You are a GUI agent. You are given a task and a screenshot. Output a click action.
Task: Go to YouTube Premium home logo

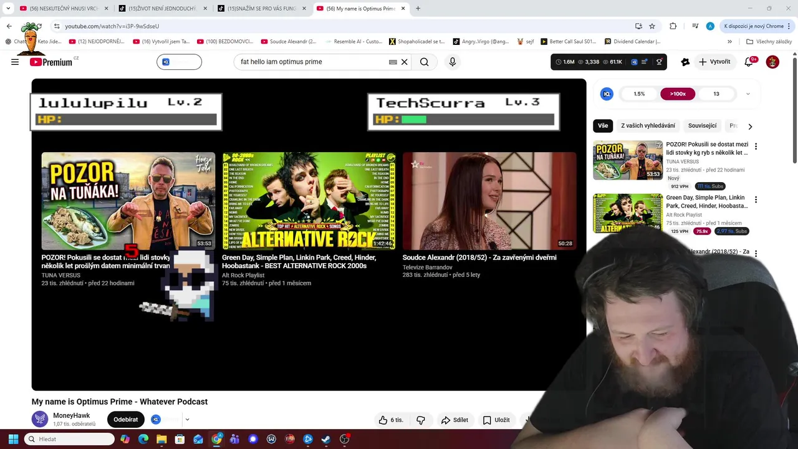[x=52, y=62]
